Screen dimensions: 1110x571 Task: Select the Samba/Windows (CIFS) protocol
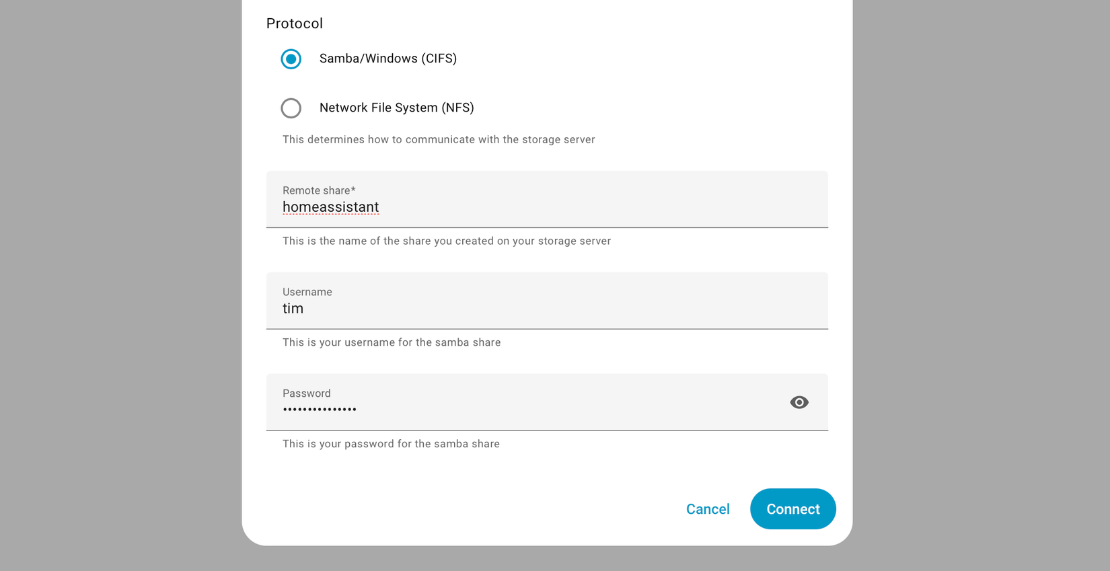[x=291, y=59]
